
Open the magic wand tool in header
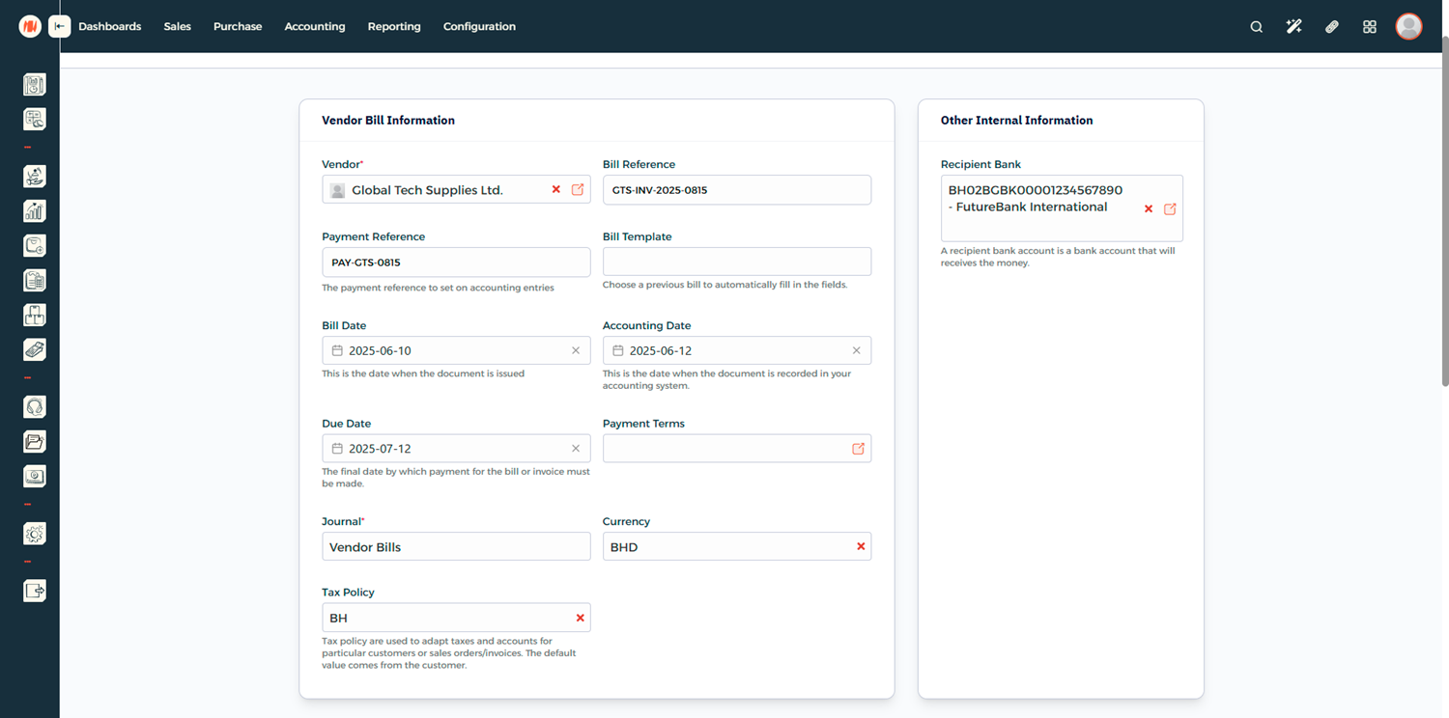[1293, 27]
